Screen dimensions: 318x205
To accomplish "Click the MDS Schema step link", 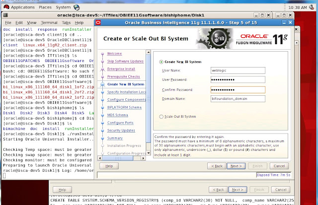I will pyautogui.click(x=118, y=115).
